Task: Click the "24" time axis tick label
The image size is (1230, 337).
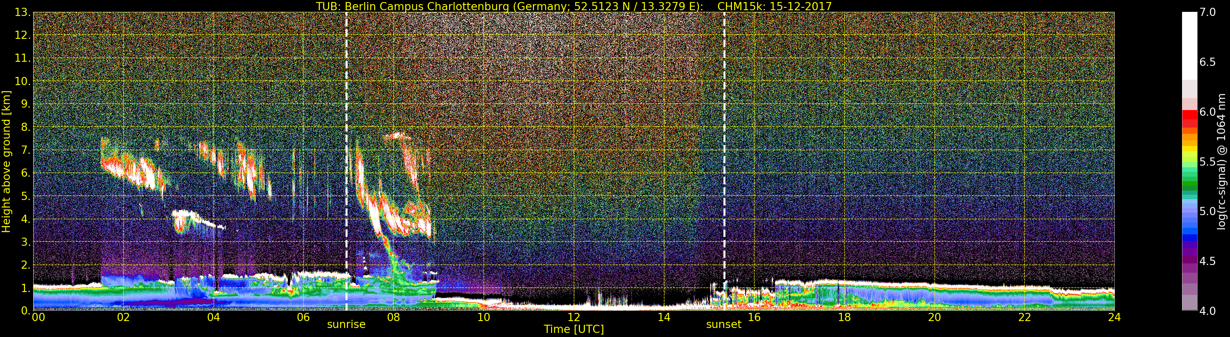Action: [1114, 317]
